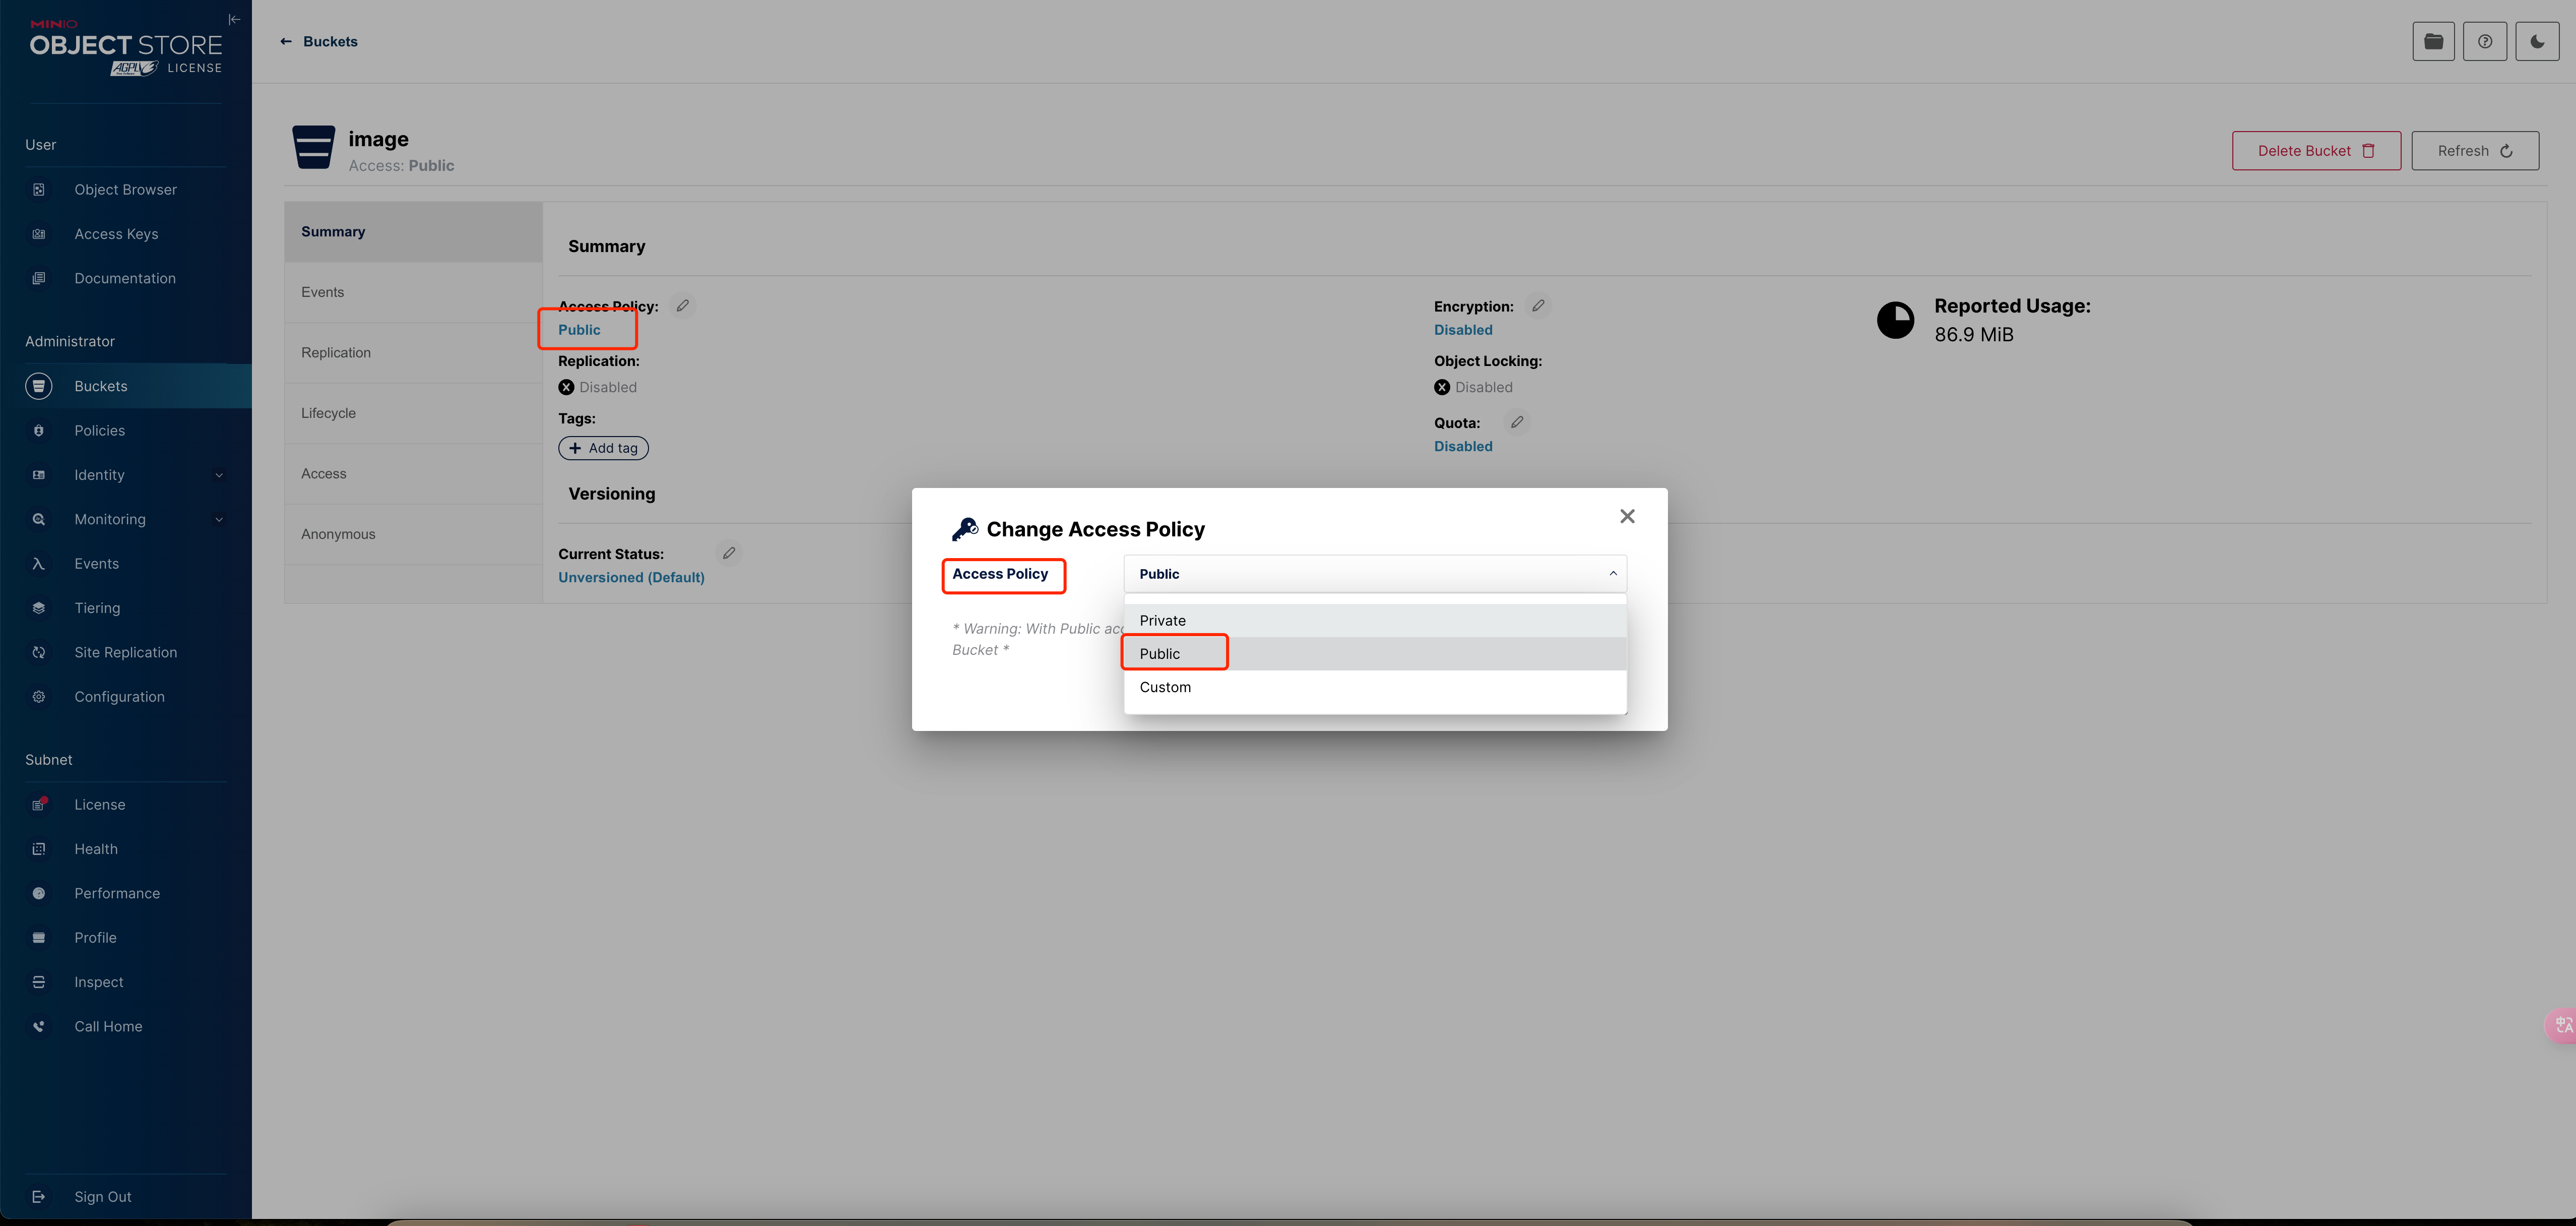Choose Public access policy option
Viewport: 2576px width, 1226px height.
[x=1375, y=653]
